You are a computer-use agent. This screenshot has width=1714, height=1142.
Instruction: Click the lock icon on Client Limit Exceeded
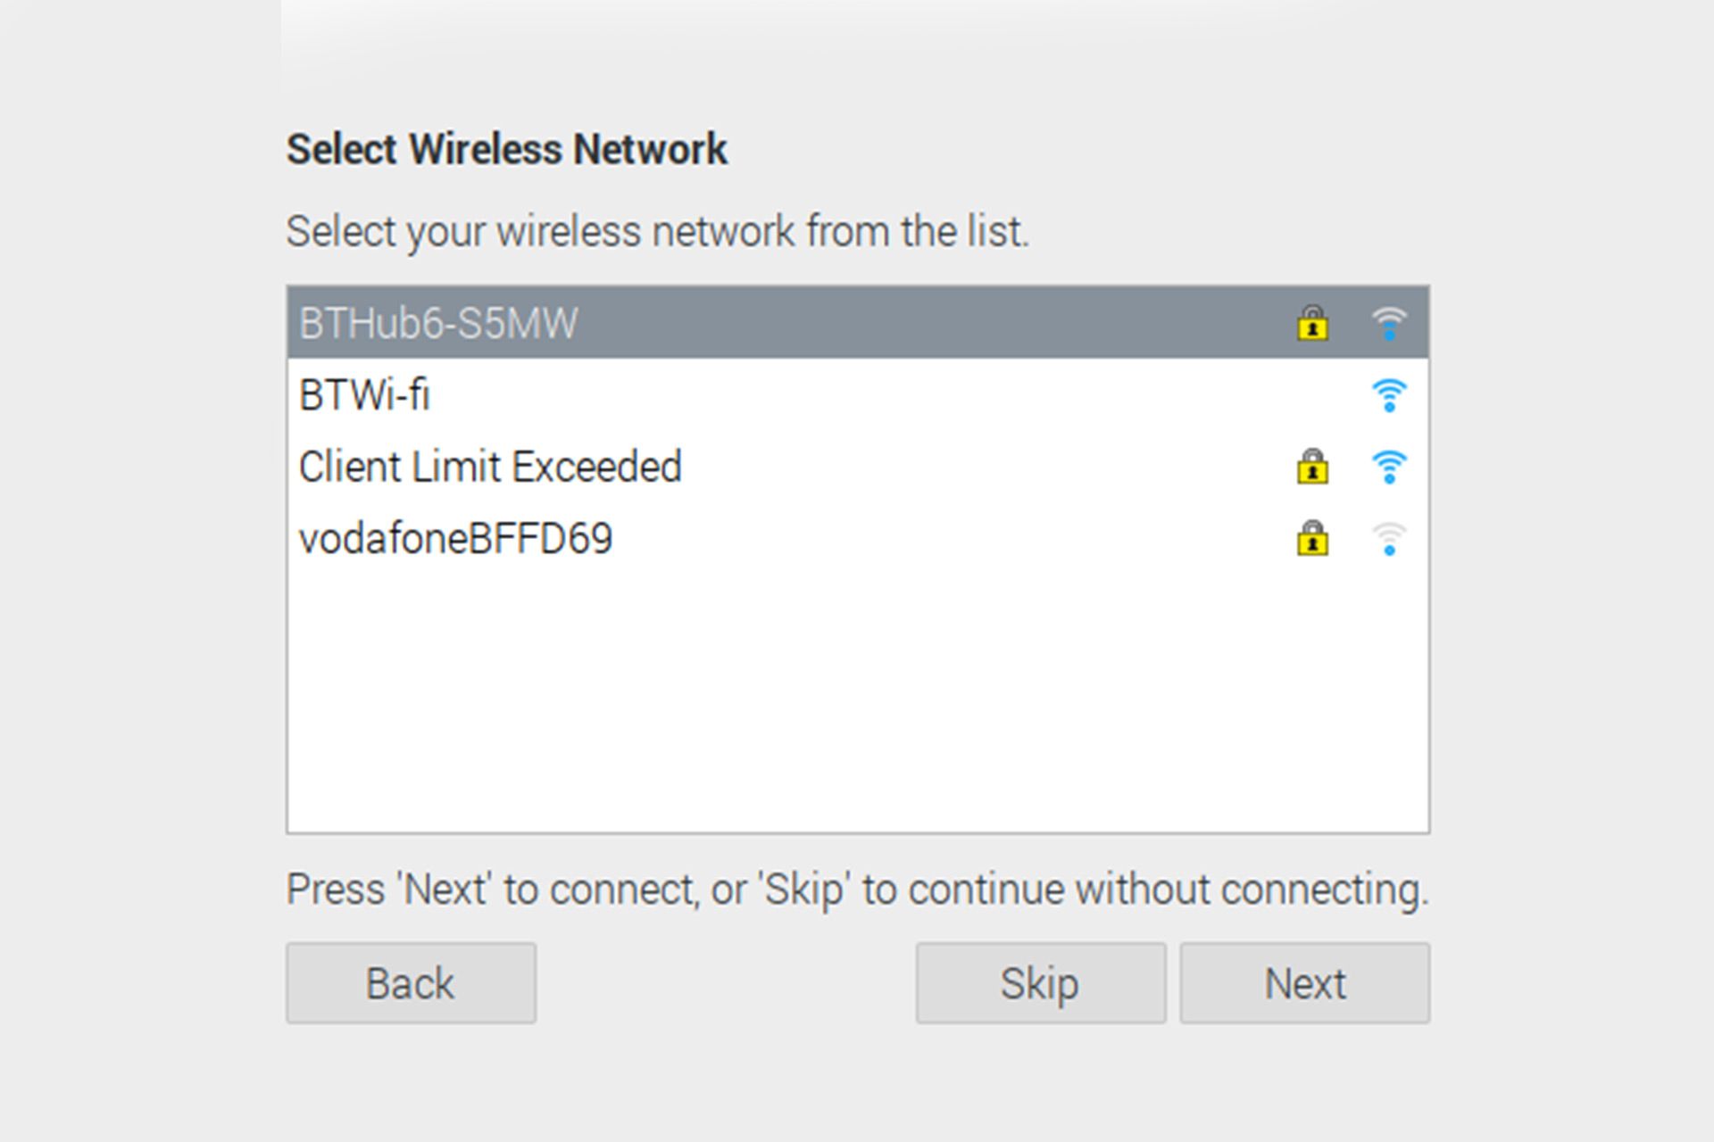1313,463
